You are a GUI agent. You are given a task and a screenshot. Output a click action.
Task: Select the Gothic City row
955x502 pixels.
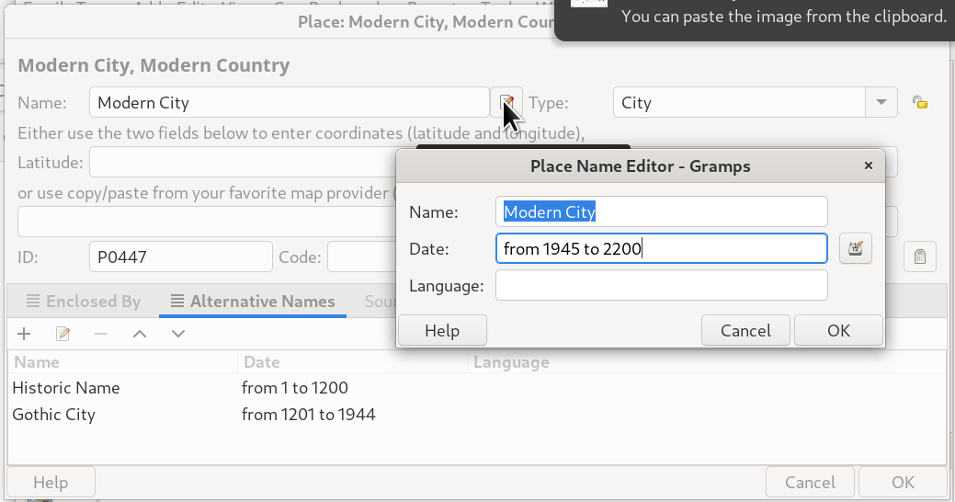tap(54, 415)
